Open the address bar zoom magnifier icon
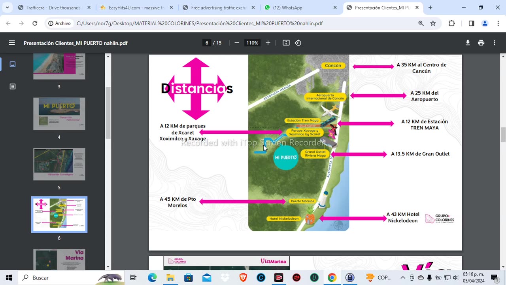Viewport: 506px width, 285px height. [x=421, y=23]
